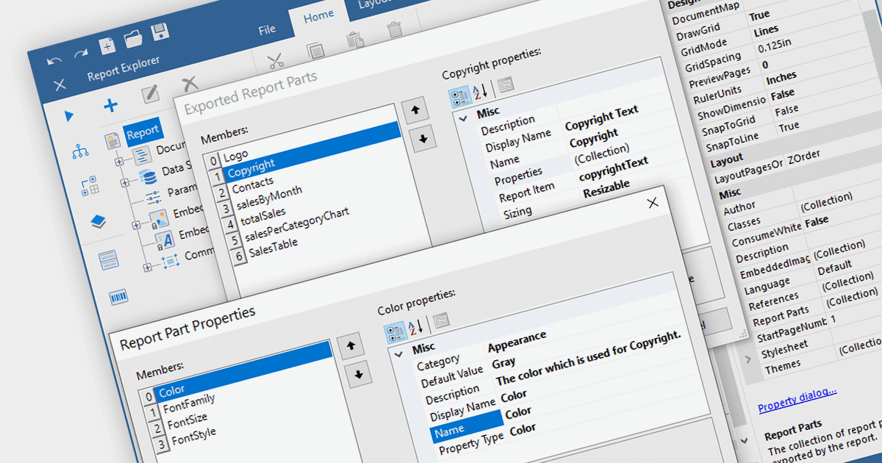This screenshot has height=463, width=882.
Task: Select the FontStyle member
Action: 193,437
